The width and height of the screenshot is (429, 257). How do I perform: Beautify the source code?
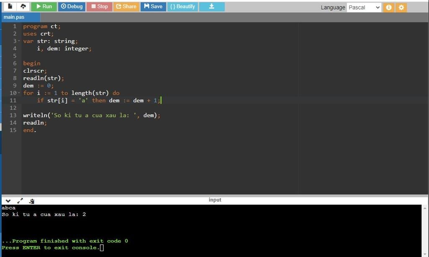click(183, 7)
